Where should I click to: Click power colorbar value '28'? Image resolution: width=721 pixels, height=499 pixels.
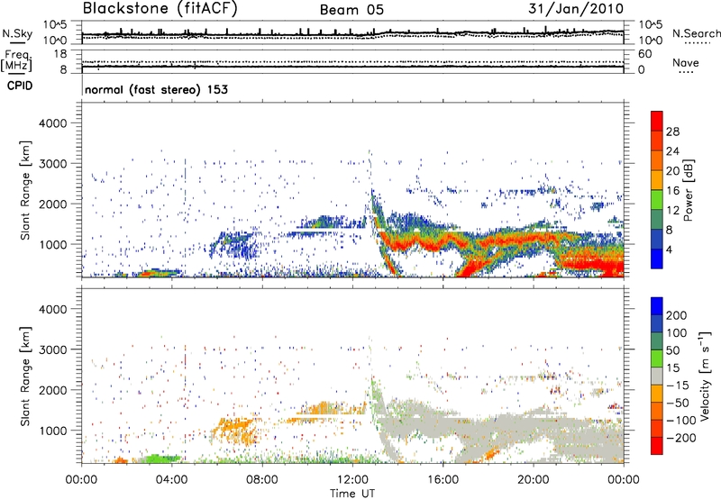[672, 132]
